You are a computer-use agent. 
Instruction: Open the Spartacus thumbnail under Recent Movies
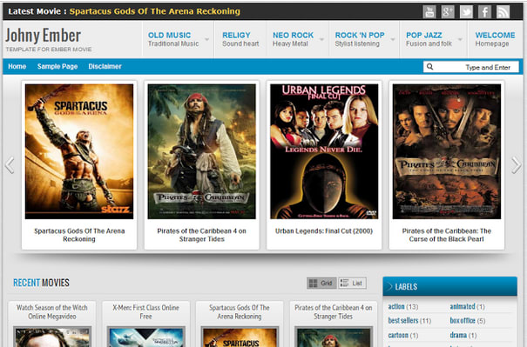tap(240, 337)
